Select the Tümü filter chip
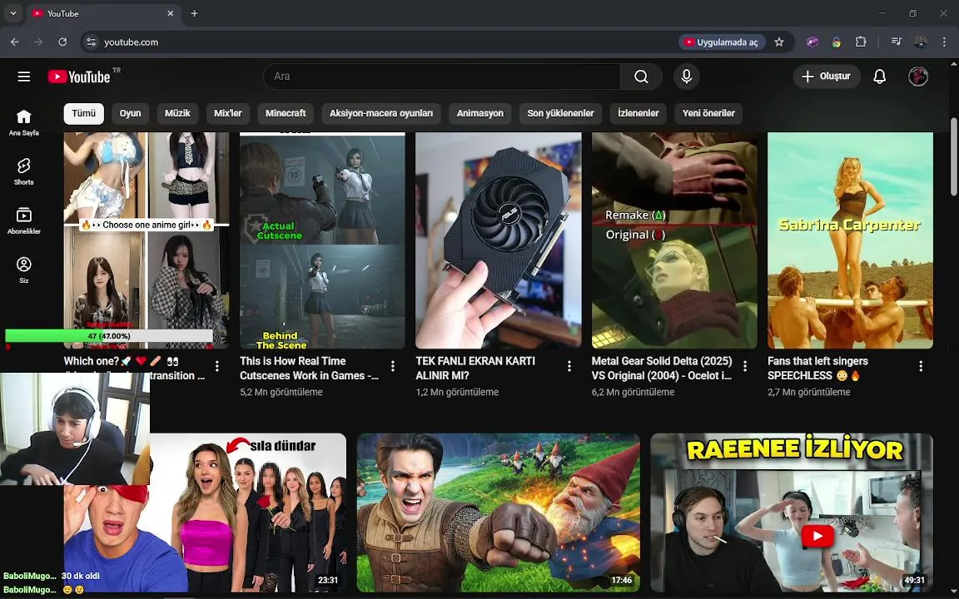The image size is (959, 599). [84, 113]
